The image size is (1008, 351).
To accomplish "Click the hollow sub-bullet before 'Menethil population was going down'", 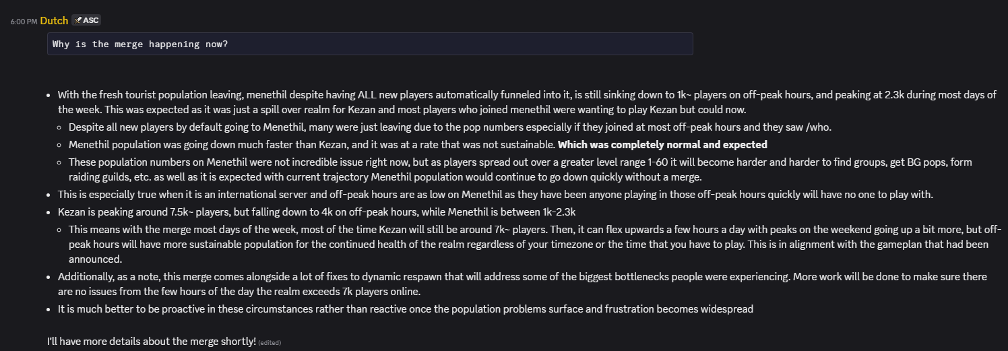I will tap(61, 144).
